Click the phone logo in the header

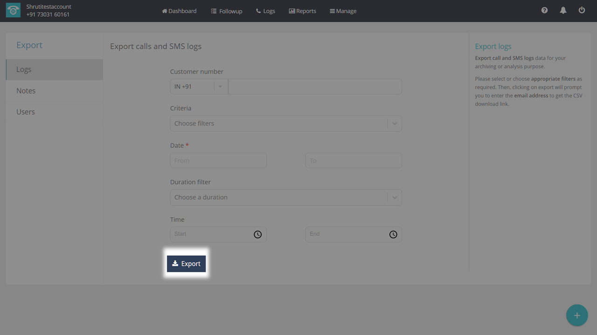(x=13, y=11)
